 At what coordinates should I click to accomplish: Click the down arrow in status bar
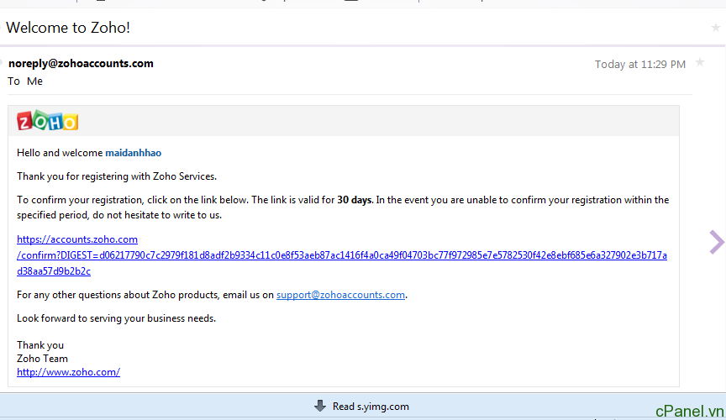pos(320,406)
